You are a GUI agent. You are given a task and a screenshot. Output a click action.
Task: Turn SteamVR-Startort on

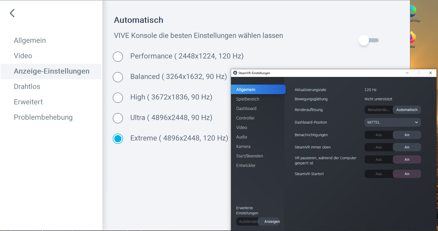(x=407, y=174)
